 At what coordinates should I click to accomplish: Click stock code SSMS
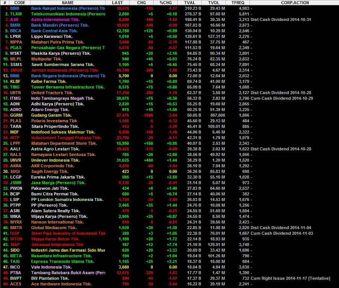pos(16,64)
